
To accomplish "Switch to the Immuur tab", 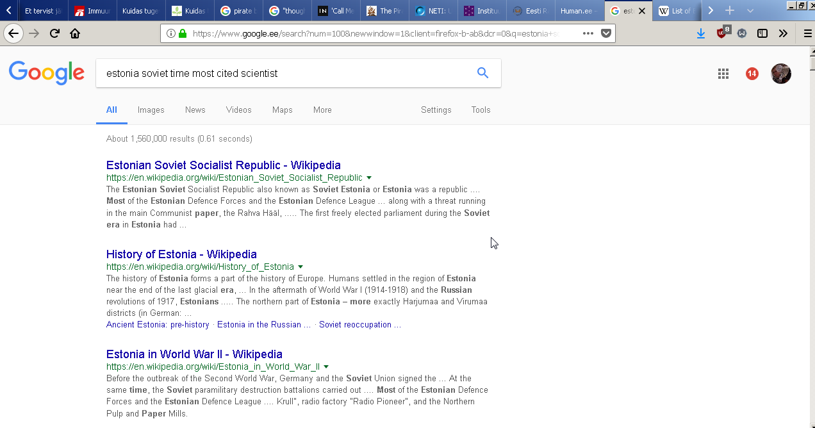I will pyautogui.click(x=92, y=11).
